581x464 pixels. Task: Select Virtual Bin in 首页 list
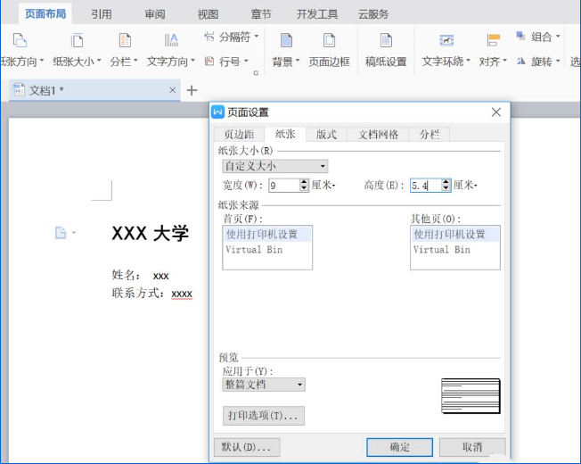[x=254, y=250]
